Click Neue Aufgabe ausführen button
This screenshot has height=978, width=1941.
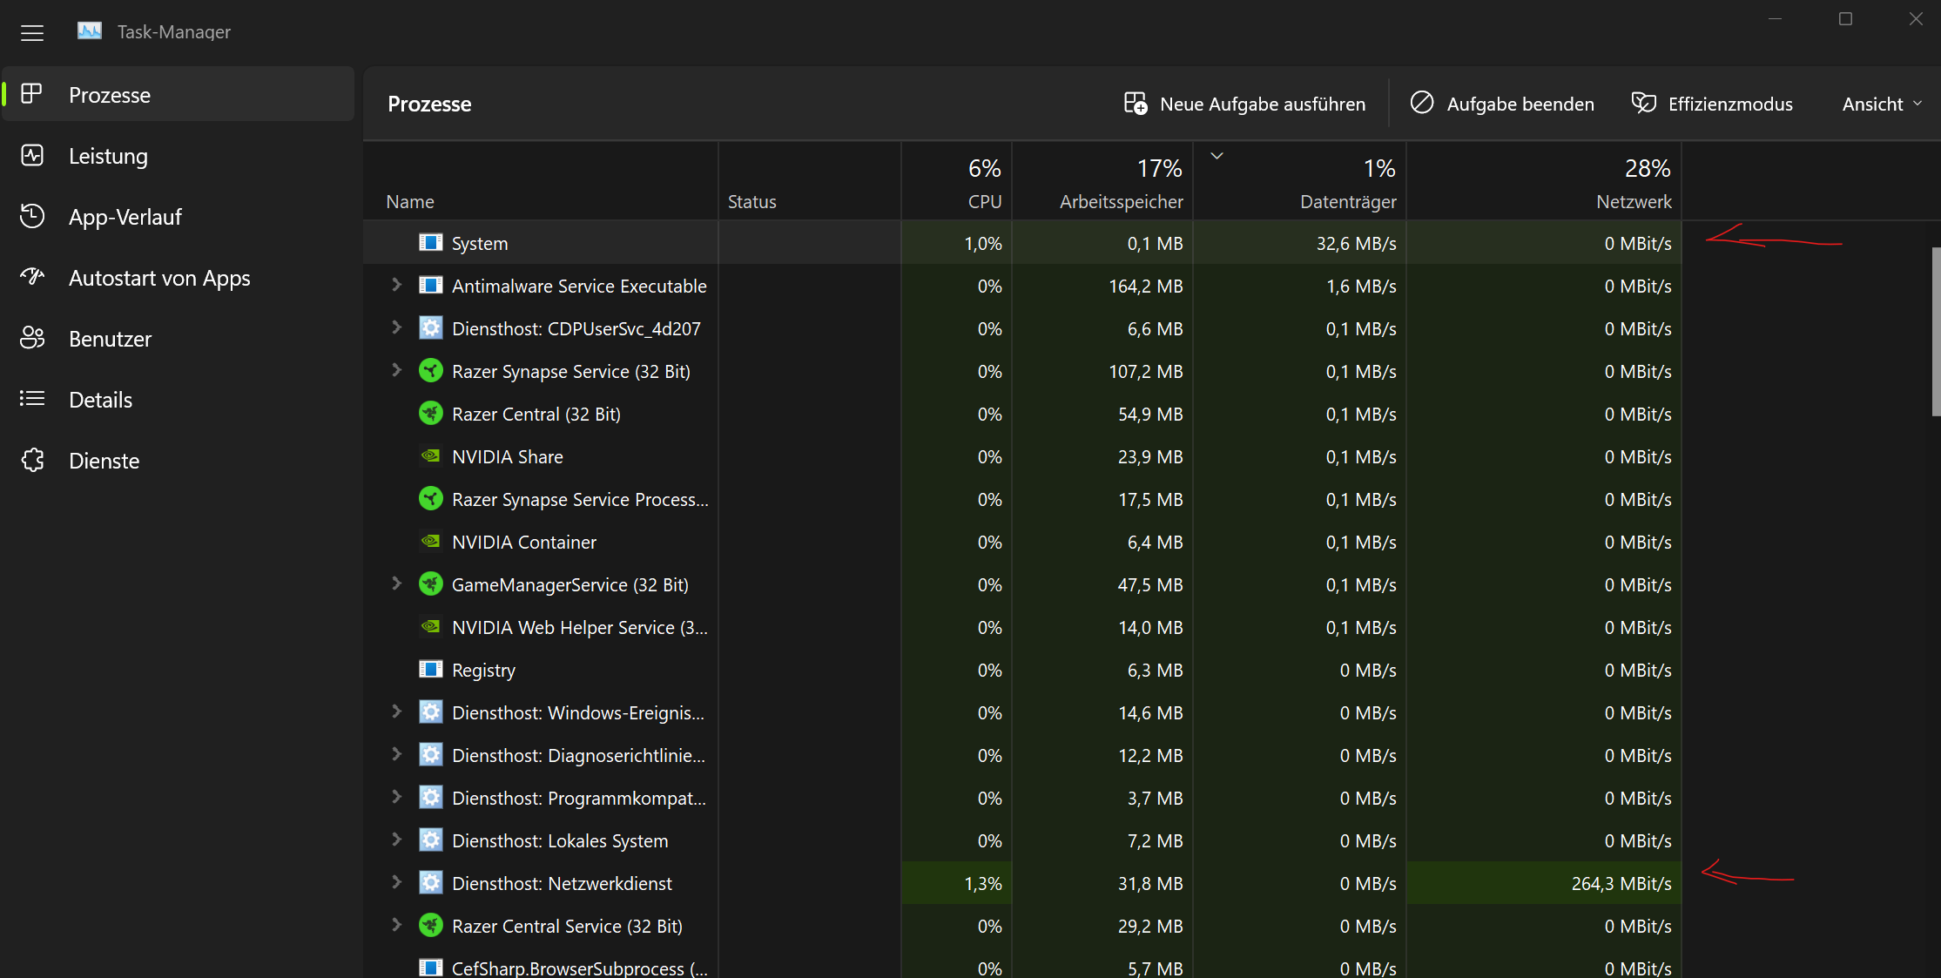click(1245, 104)
